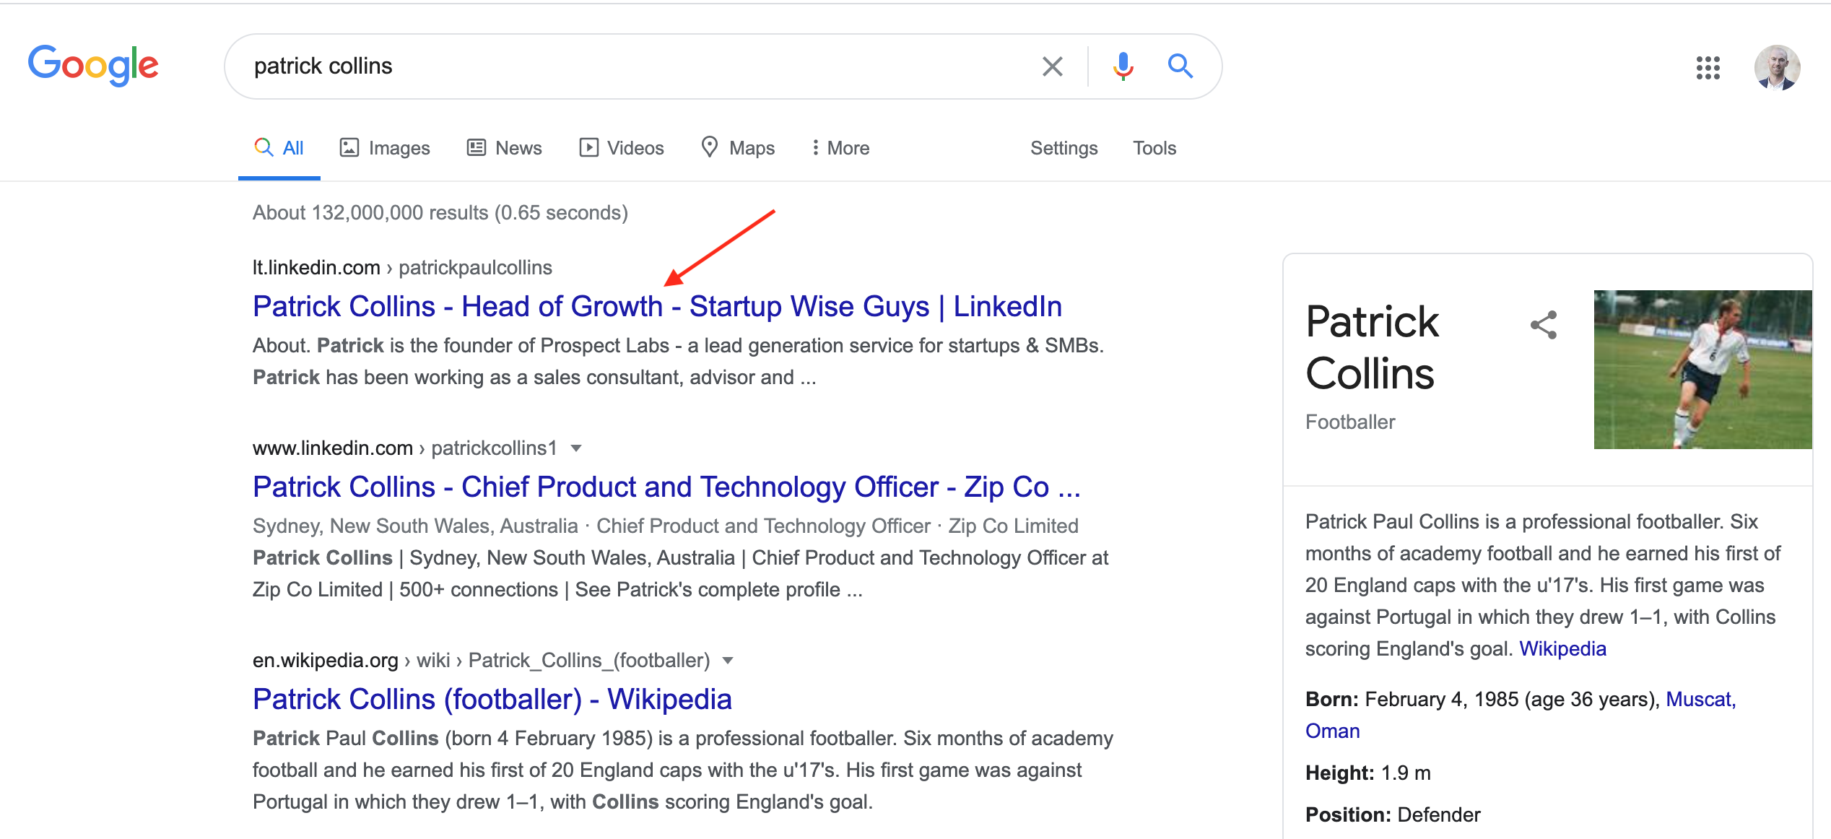
Task: Click the Patrick Collins knowledge panel title
Action: (x=1372, y=347)
